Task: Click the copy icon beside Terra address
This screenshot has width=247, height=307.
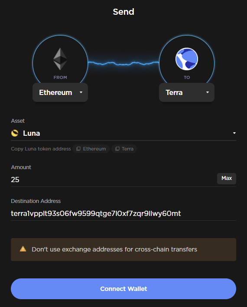Action: [x=117, y=149]
